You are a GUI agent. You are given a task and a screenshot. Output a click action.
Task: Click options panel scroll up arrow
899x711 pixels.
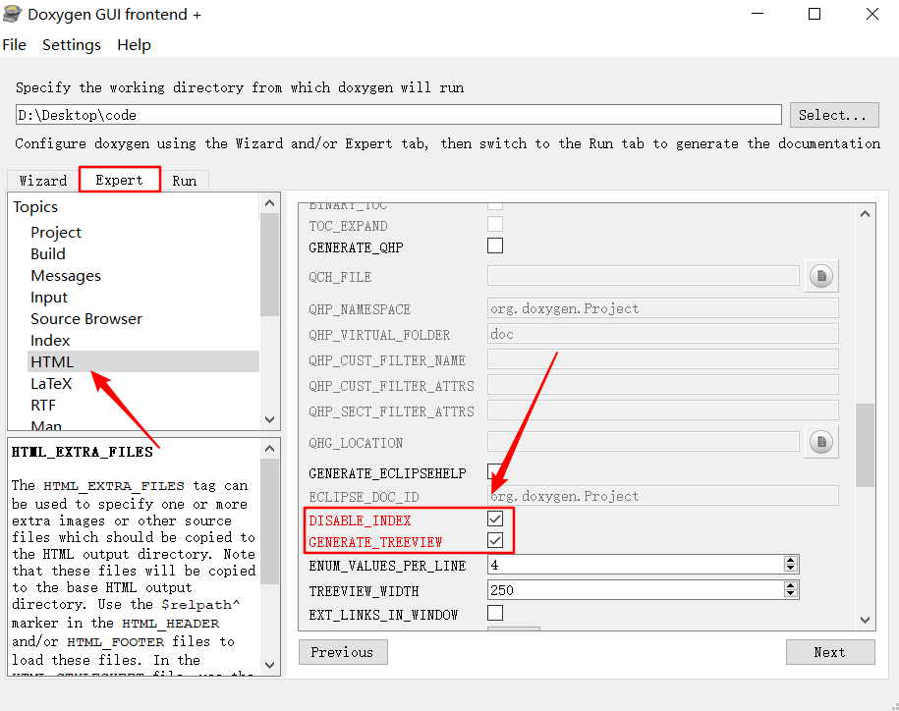tap(866, 214)
